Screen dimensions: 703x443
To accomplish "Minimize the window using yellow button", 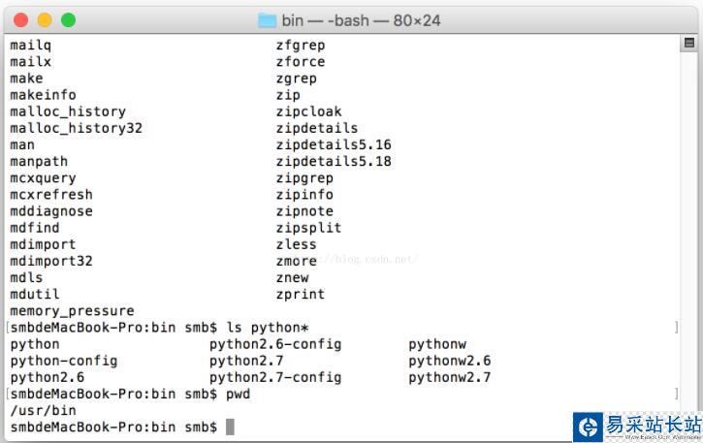I will (45, 19).
